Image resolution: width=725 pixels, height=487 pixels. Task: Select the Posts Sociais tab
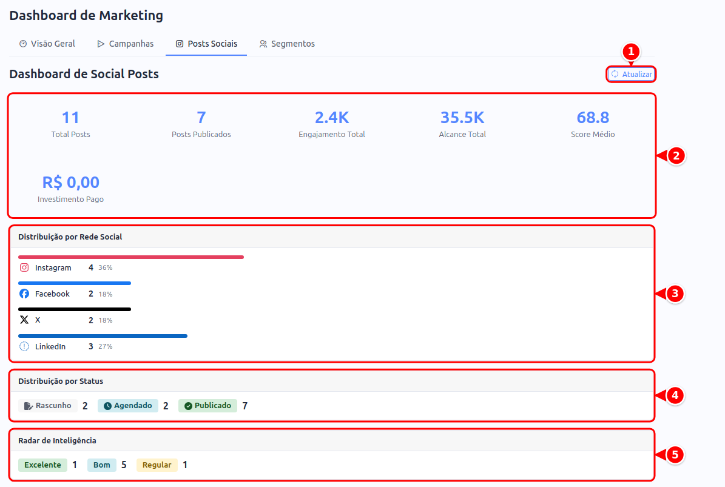point(206,44)
